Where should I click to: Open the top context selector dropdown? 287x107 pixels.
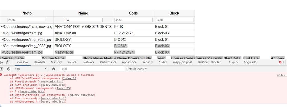31,69
